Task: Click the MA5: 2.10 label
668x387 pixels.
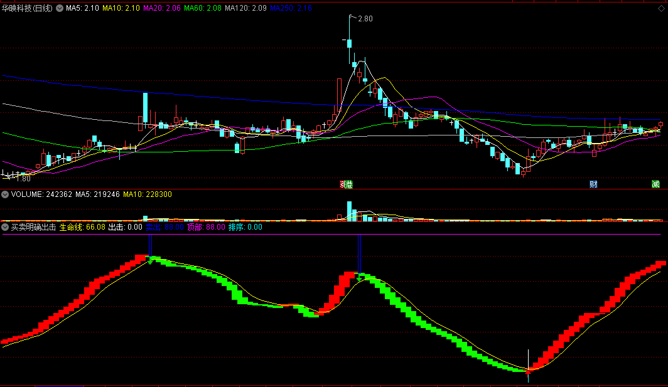Action: click(x=83, y=8)
